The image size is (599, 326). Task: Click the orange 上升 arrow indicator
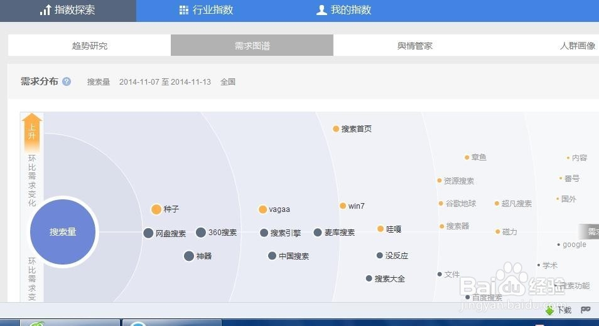pos(32,132)
